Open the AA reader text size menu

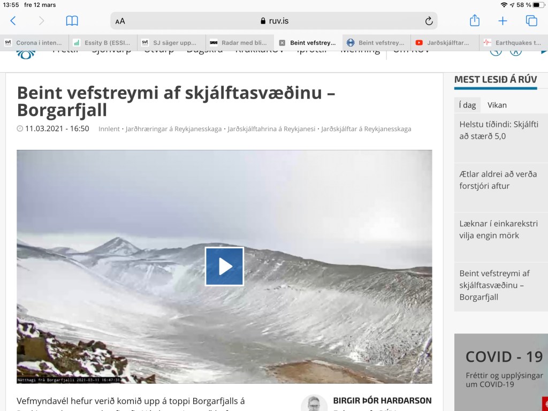pyautogui.click(x=120, y=21)
